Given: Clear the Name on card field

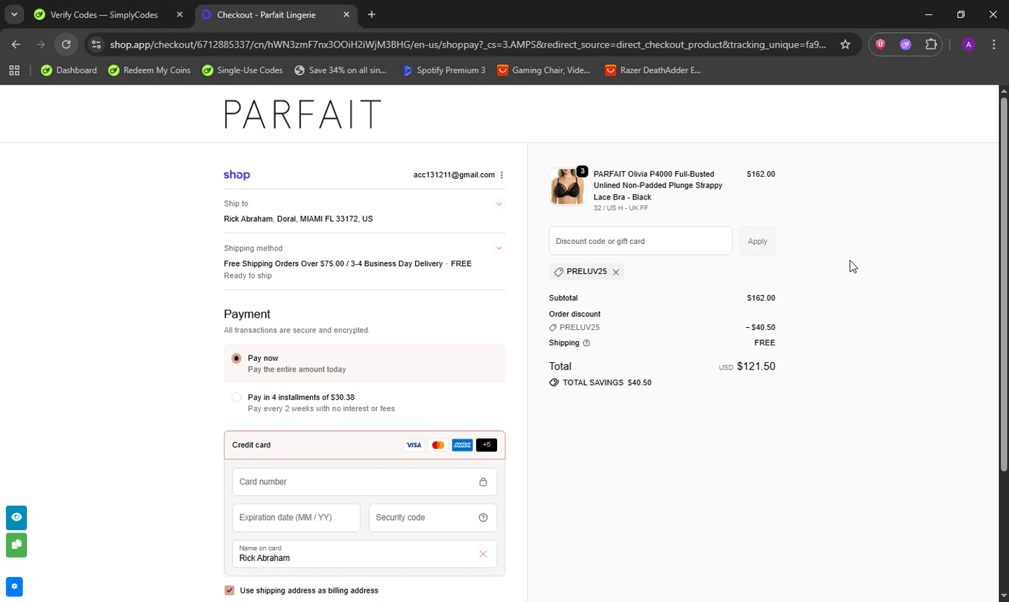Looking at the screenshot, I should click(483, 554).
